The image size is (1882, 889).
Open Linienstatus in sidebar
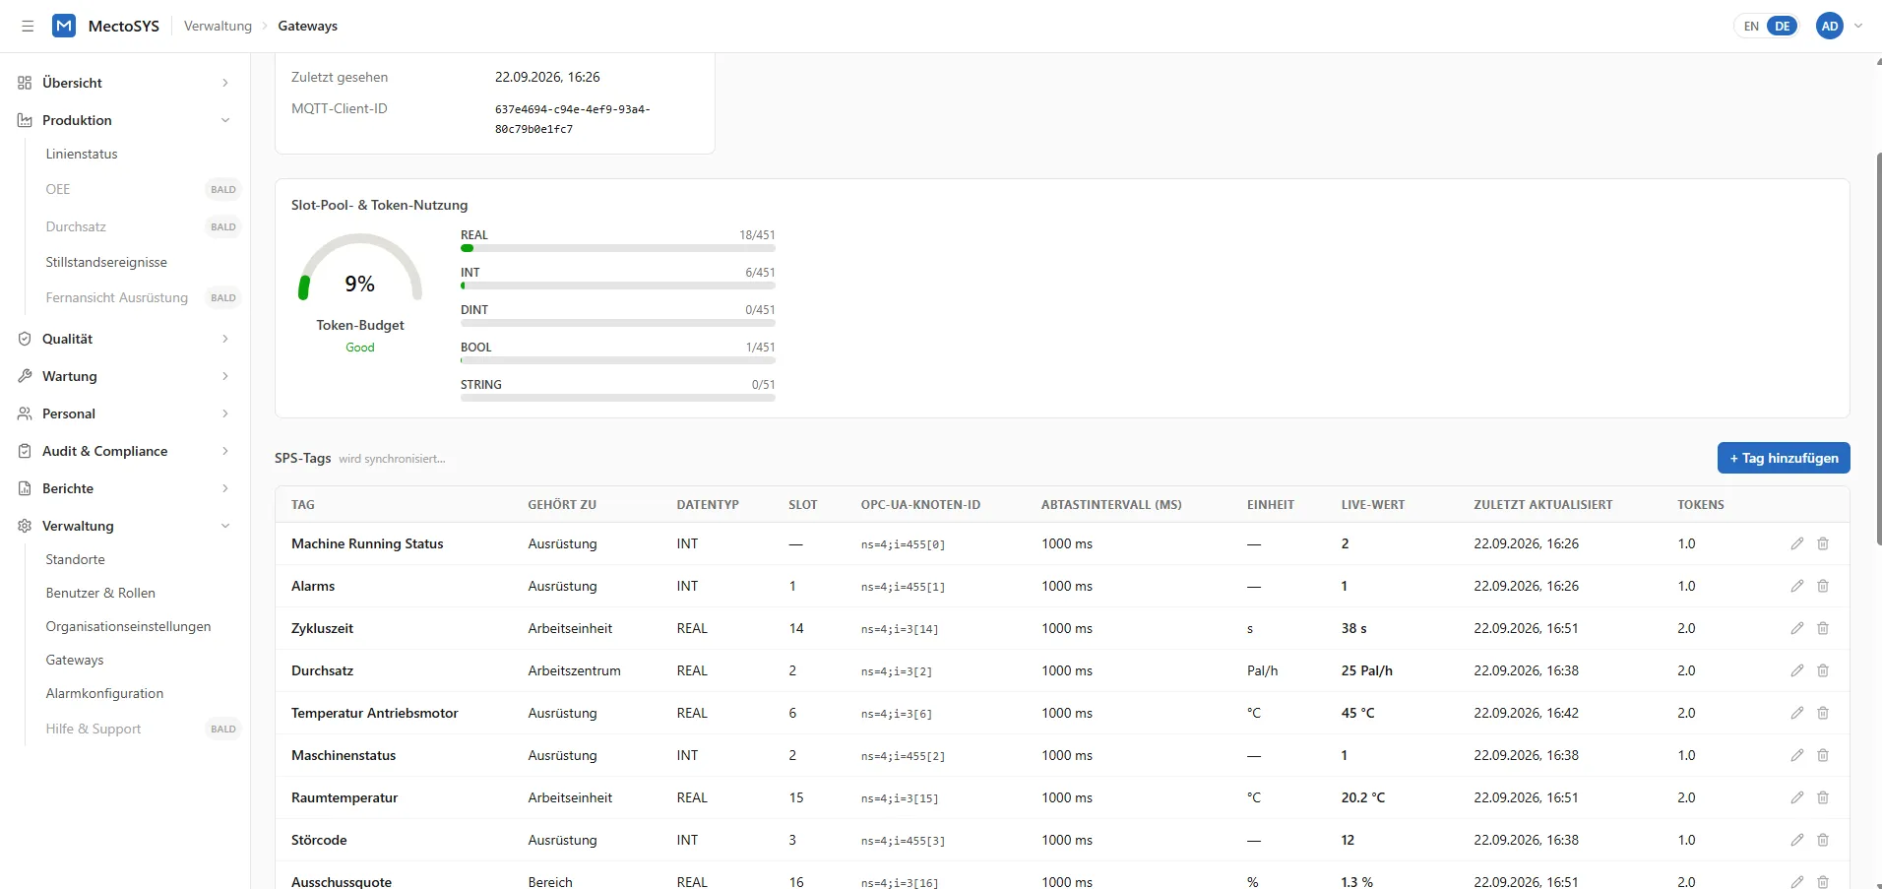(x=82, y=154)
